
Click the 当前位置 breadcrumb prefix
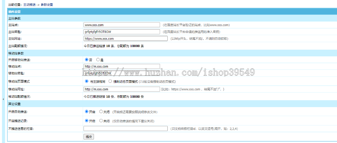coord(15,5)
